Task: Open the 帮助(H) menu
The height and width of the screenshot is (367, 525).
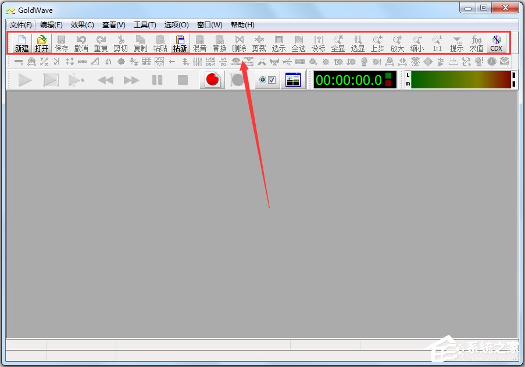Action: [x=242, y=25]
